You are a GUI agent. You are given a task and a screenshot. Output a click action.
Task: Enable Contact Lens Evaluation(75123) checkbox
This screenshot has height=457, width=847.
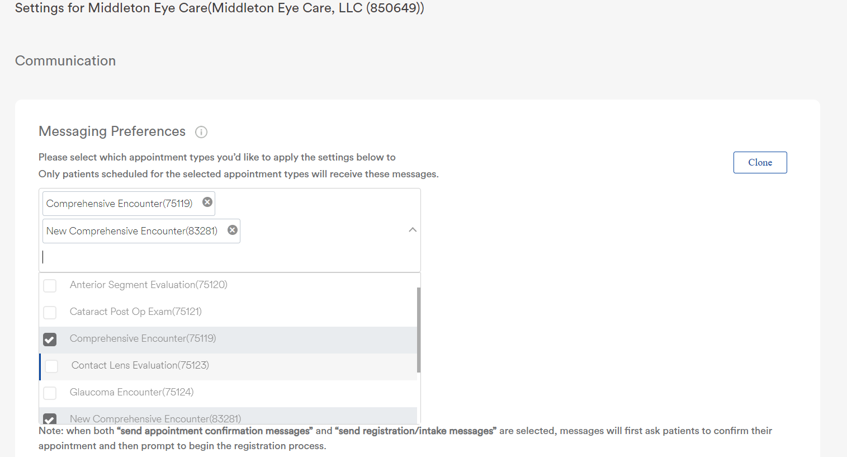tap(51, 366)
